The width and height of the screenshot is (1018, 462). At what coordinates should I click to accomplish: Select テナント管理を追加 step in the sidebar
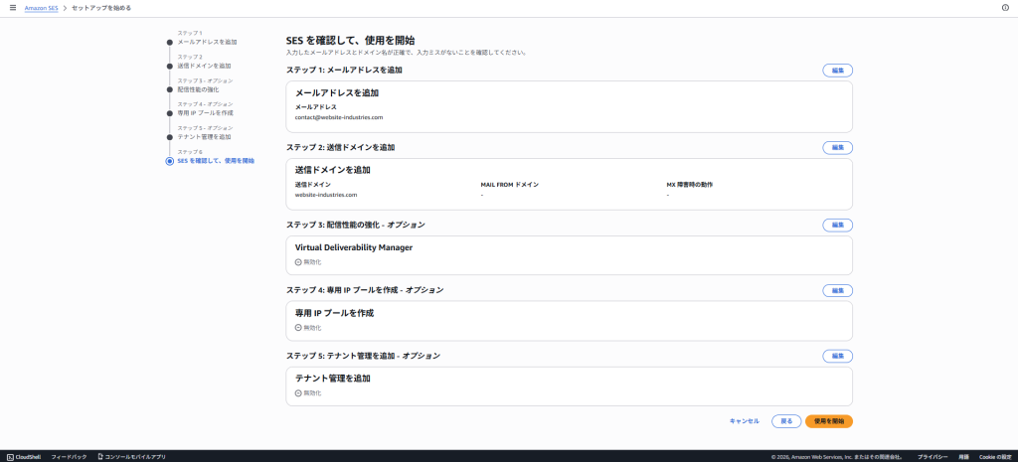(204, 136)
